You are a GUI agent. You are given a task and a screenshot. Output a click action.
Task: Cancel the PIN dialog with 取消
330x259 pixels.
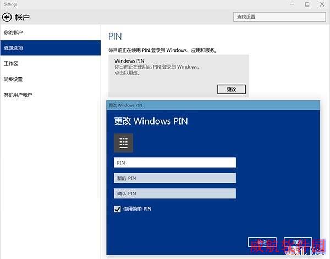pos(298,243)
